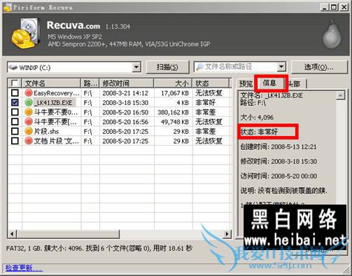Click the Recuva hard hat logo icon

[x=26, y=34]
